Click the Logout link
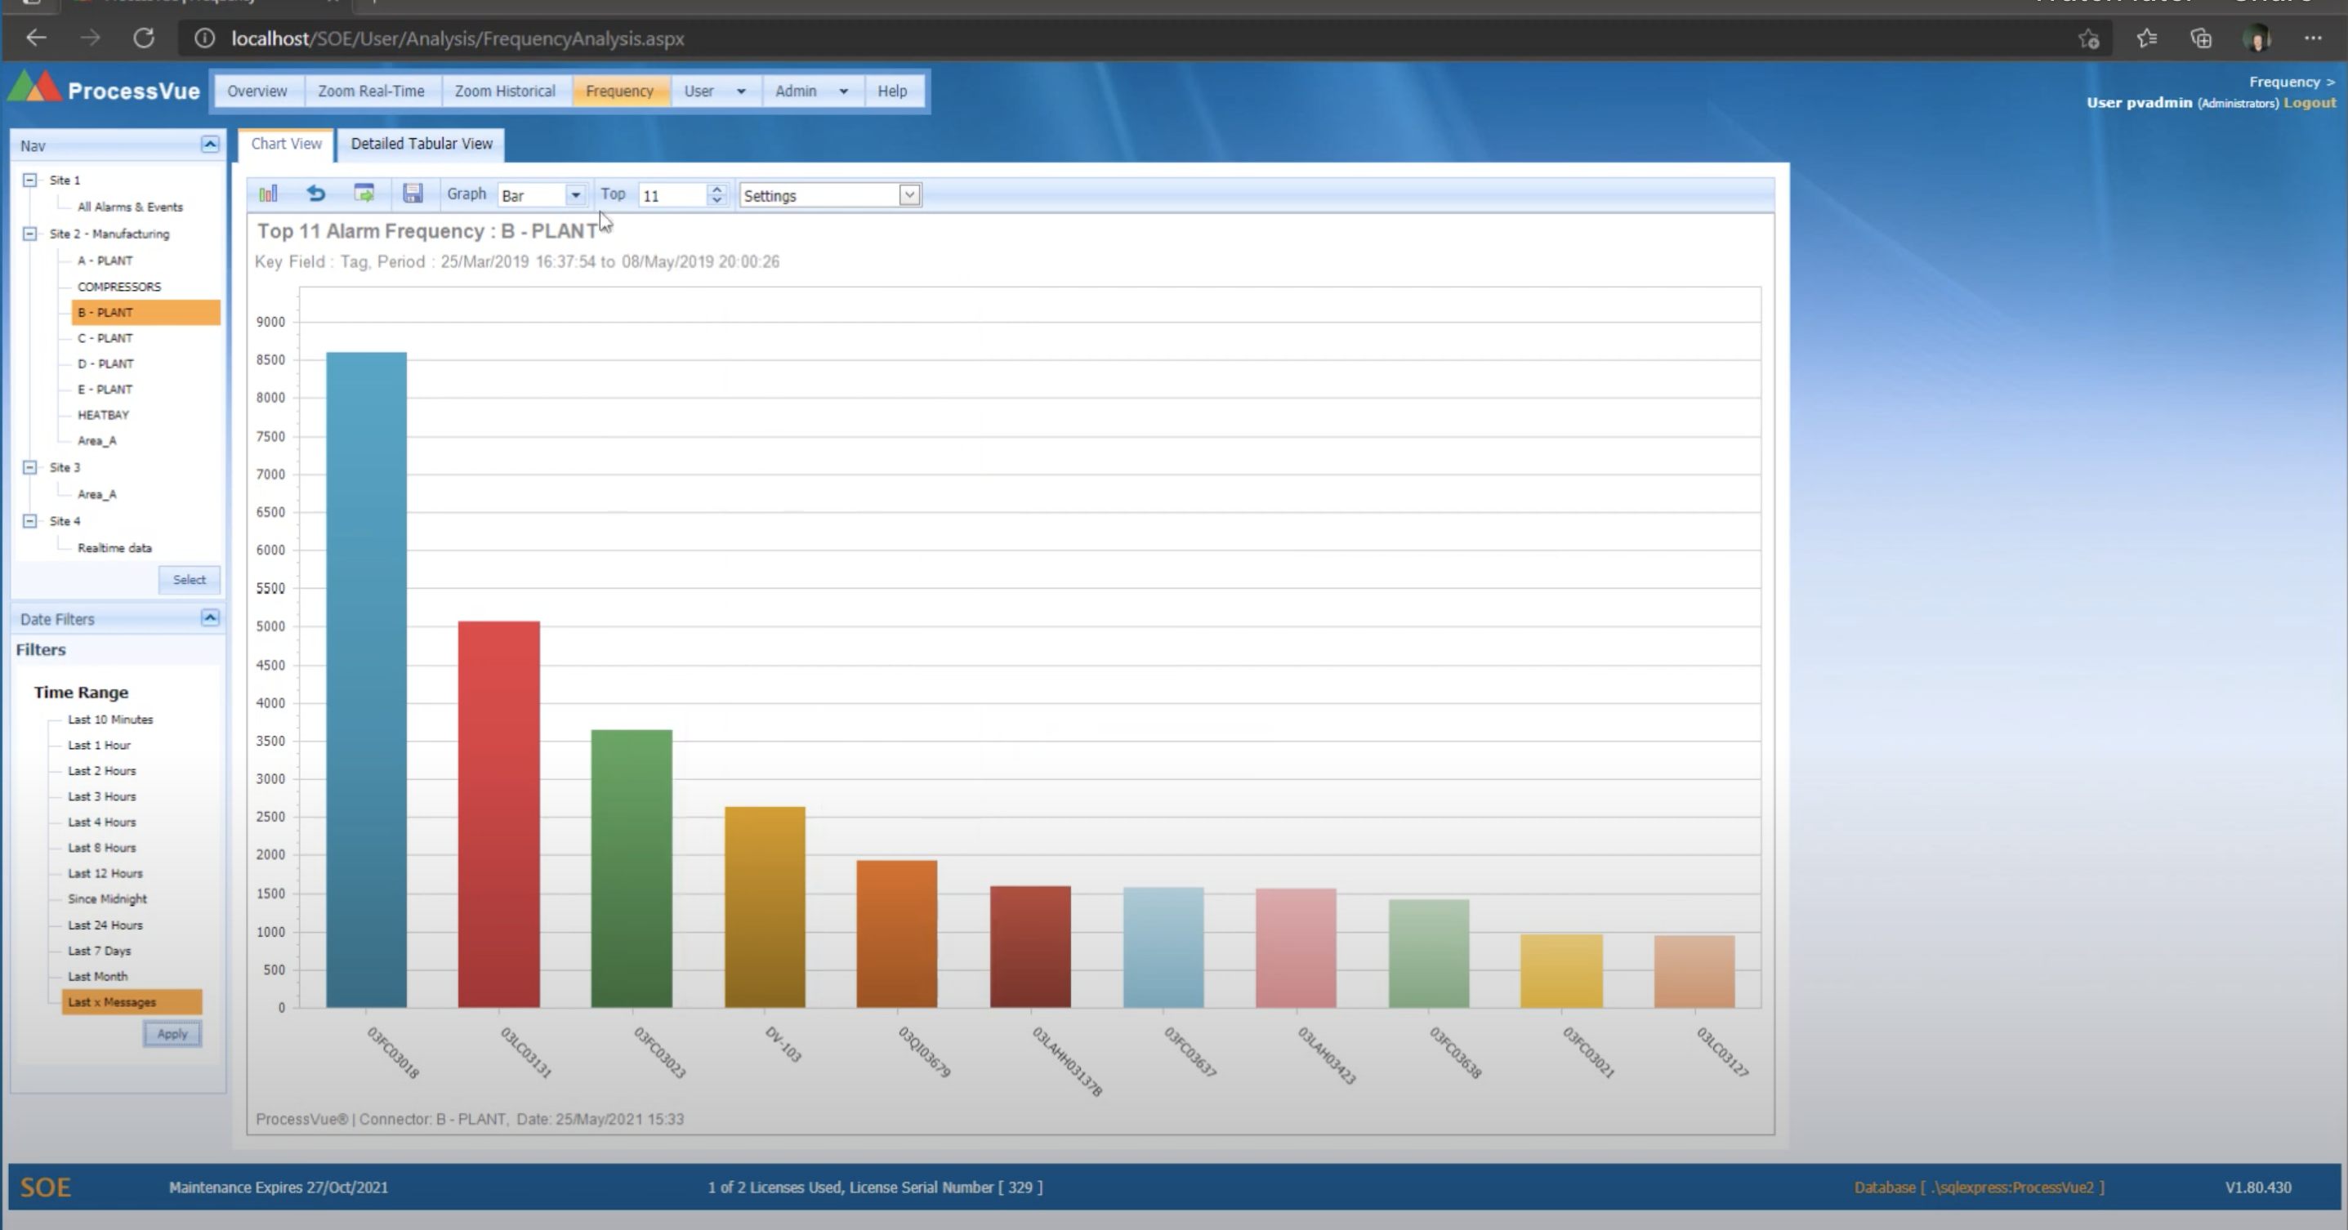The width and height of the screenshot is (2348, 1230). [x=2309, y=102]
